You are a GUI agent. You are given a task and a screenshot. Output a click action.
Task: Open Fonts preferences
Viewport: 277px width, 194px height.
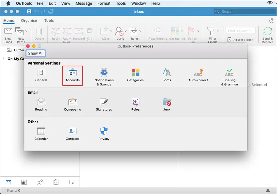167,75
